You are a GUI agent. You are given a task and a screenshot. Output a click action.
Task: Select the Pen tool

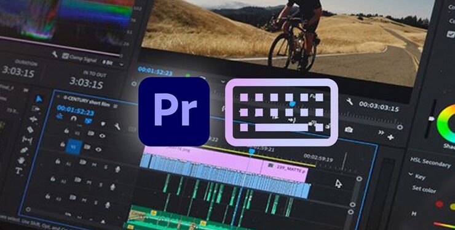[24, 150]
